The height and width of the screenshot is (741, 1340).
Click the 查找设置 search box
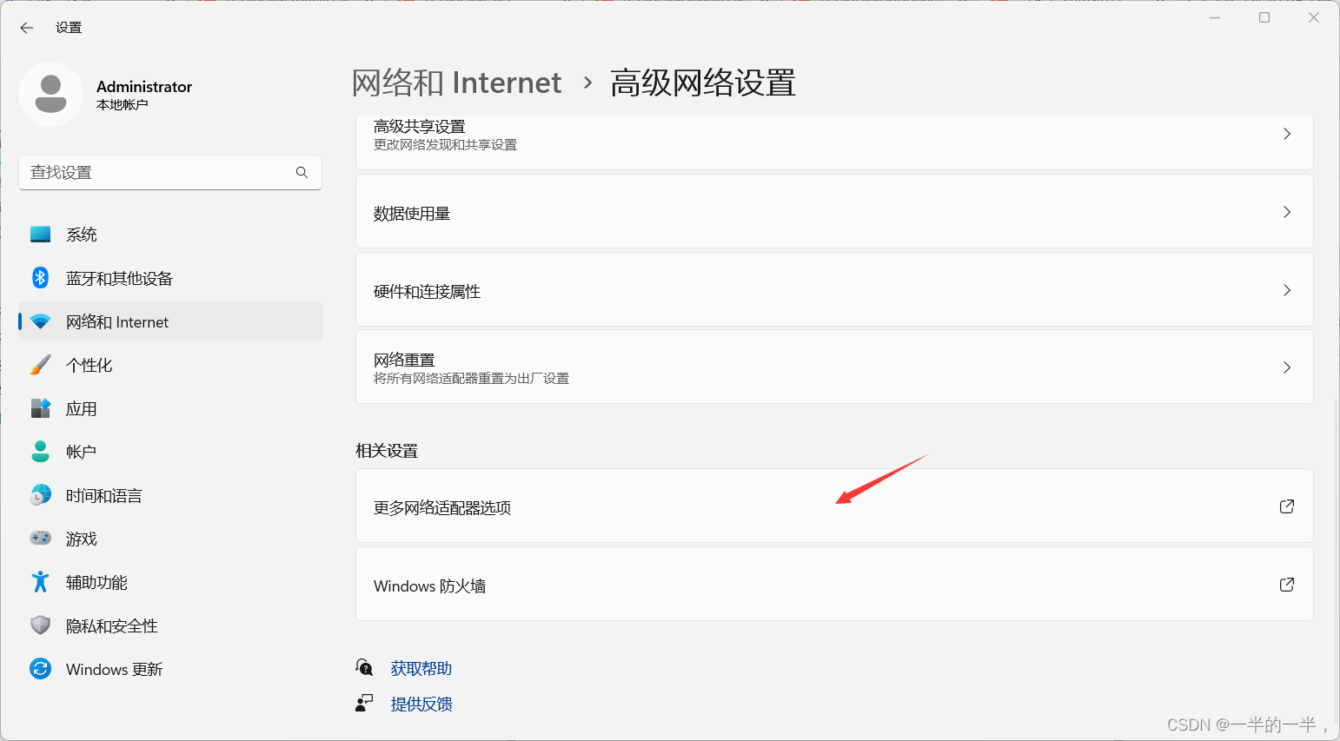170,172
